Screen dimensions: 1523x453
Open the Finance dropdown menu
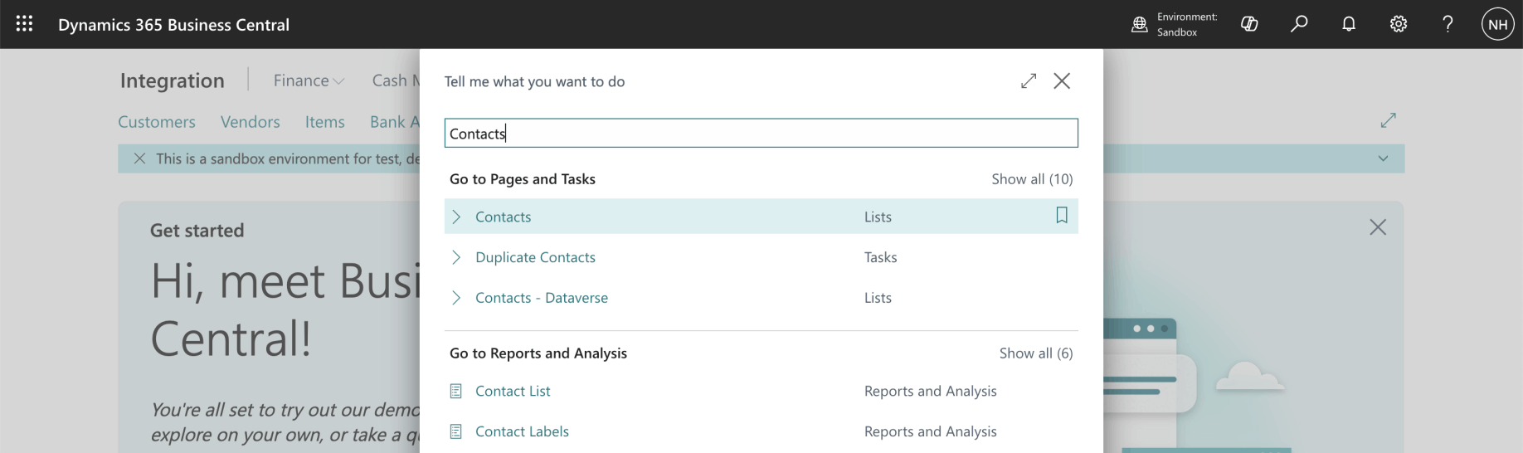point(309,80)
